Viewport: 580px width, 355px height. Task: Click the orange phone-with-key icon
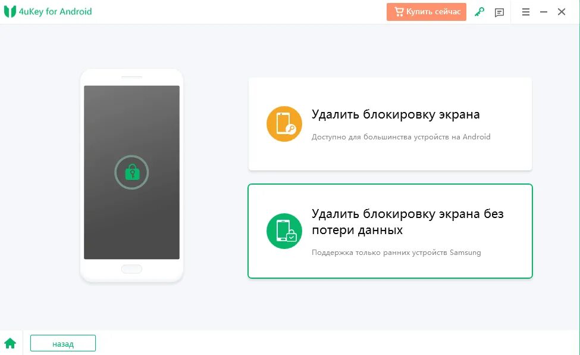[x=284, y=124]
